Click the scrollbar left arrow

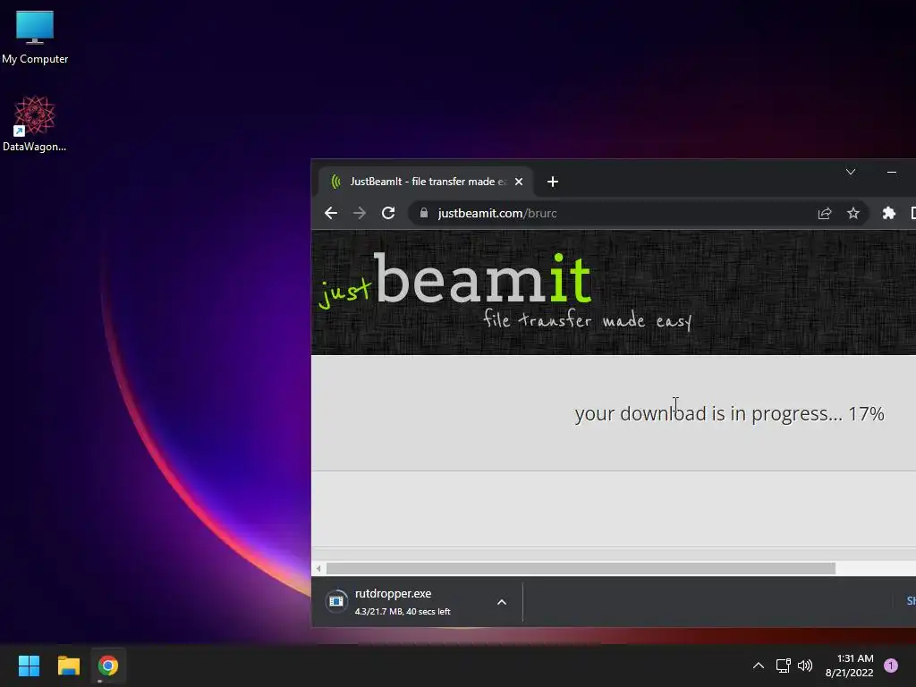pyautogui.click(x=318, y=568)
